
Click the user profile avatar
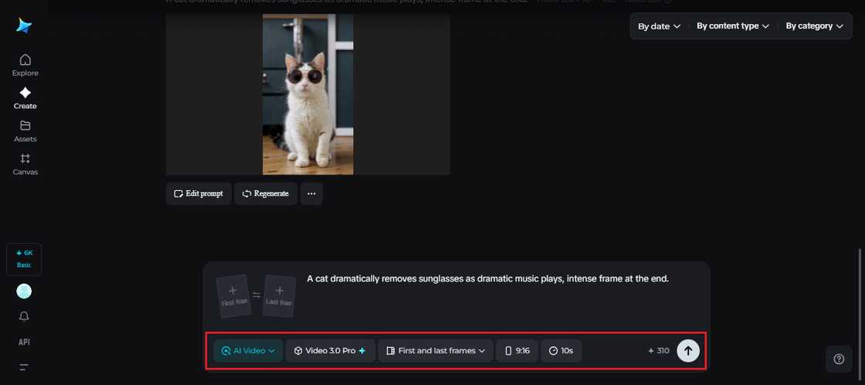(x=24, y=291)
